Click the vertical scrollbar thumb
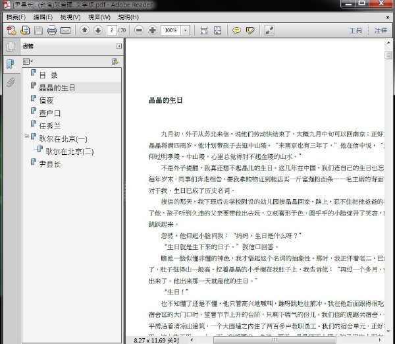The width and height of the screenshot is (395, 344). coord(388,55)
